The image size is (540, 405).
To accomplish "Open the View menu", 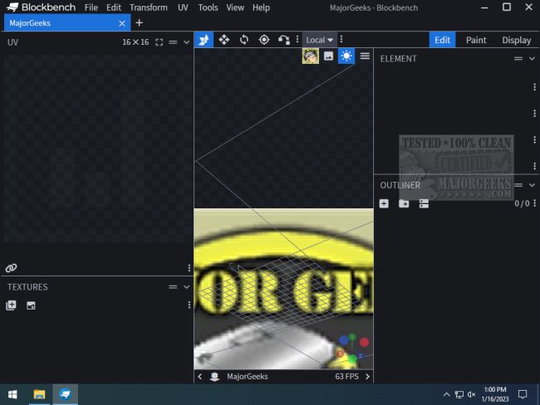I will [235, 7].
